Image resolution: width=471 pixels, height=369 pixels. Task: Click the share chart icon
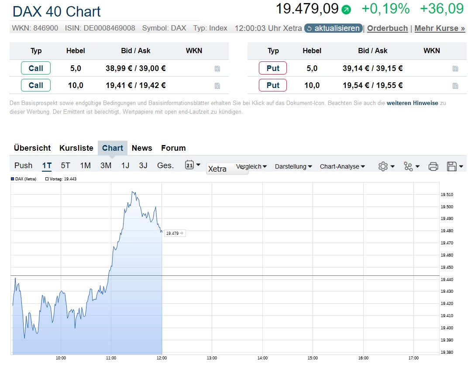411,166
